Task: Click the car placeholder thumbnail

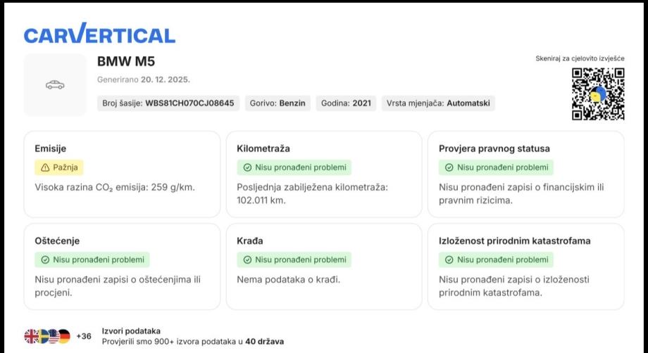Action: point(55,85)
